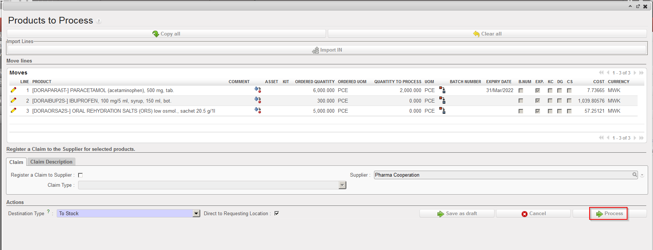Go to first page in bottom pager
Image resolution: width=653 pixels, height=250 pixels.
point(602,138)
